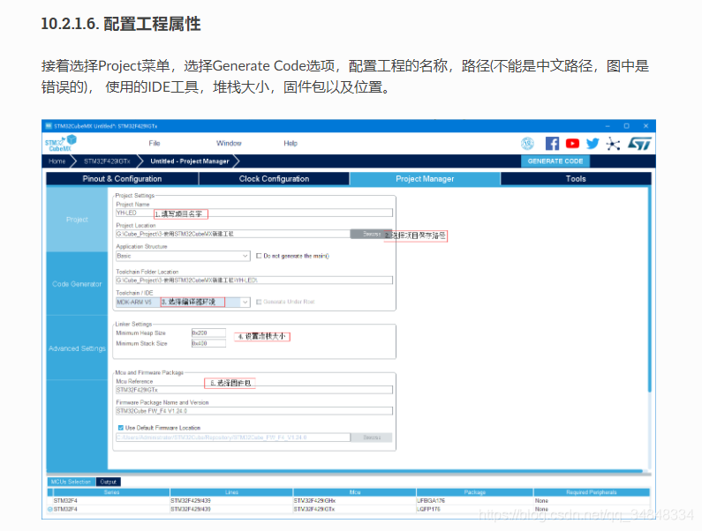
Task: Select the STM32F429IGTx table row
Action: point(348,509)
